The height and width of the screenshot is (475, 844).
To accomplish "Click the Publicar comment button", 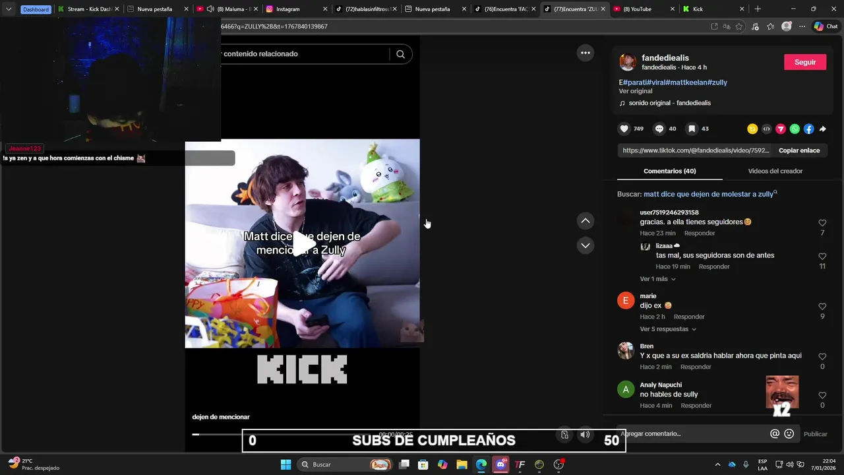I will click(815, 434).
